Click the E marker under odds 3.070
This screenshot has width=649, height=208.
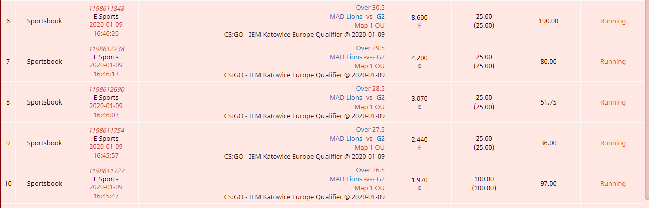pos(419,107)
